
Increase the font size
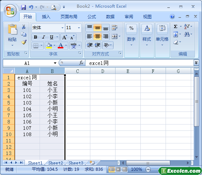tap(65, 37)
